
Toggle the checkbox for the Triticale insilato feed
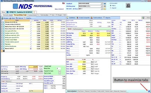tap(2, 24)
